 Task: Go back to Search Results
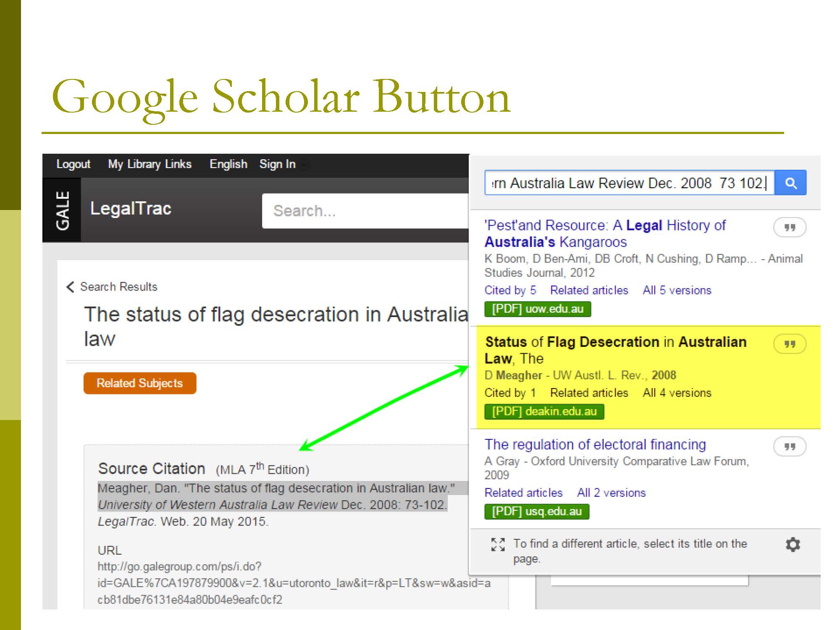[118, 287]
